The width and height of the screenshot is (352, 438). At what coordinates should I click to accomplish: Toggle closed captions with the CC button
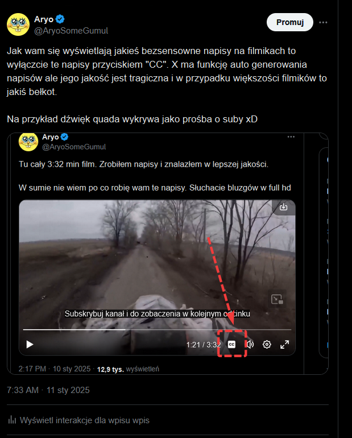click(x=231, y=344)
